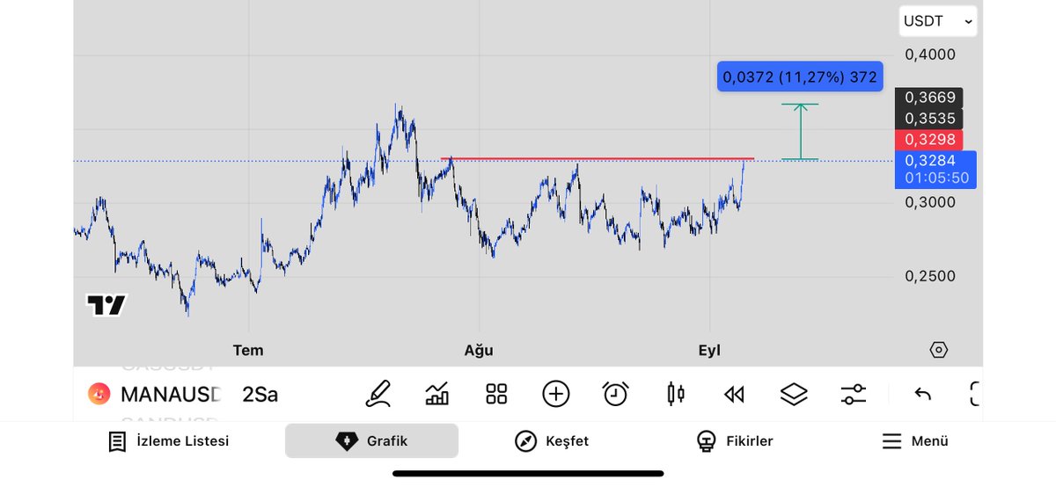Create an alert with the alarm clock icon

click(x=615, y=394)
